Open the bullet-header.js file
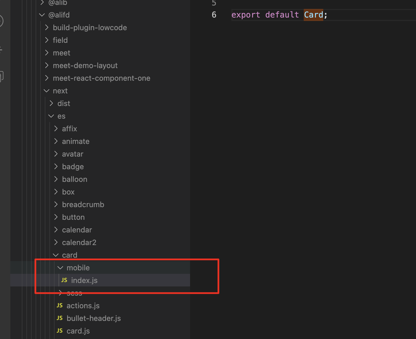This screenshot has width=416, height=339. tap(94, 318)
